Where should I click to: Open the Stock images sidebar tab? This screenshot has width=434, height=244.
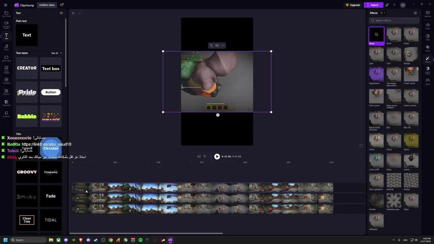pyautogui.click(x=6, y=69)
